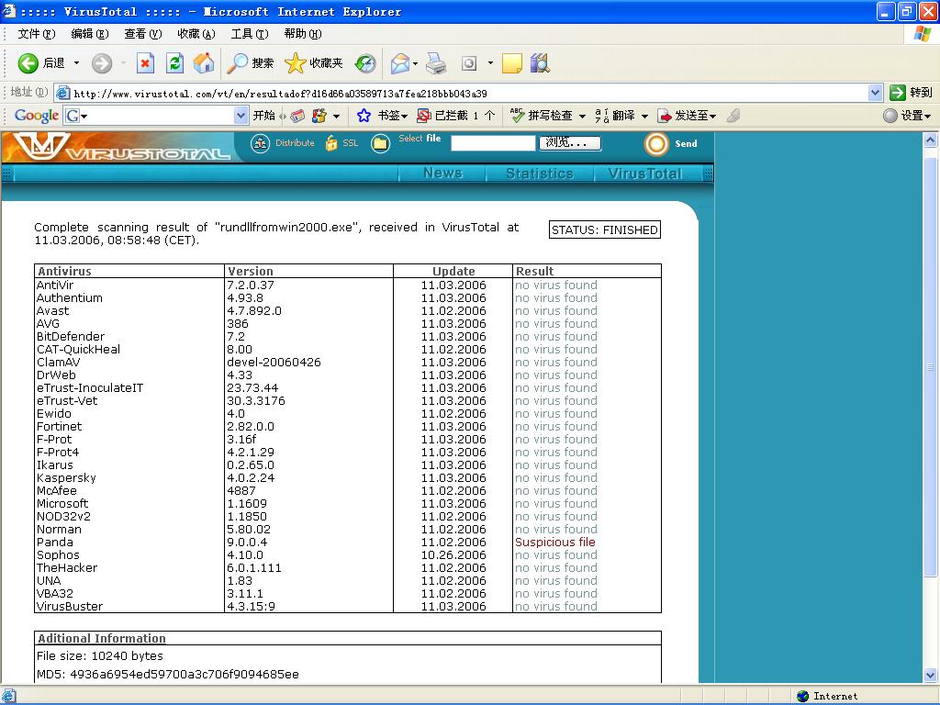
Task: Open the 收藏(A) menu
Action: click(x=196, y=34)
